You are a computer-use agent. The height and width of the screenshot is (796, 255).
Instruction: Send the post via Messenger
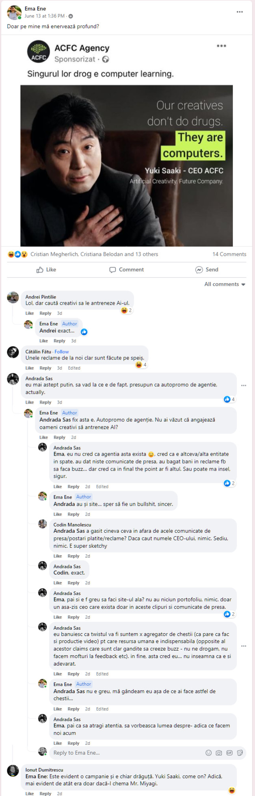click(x=207, y=270)
